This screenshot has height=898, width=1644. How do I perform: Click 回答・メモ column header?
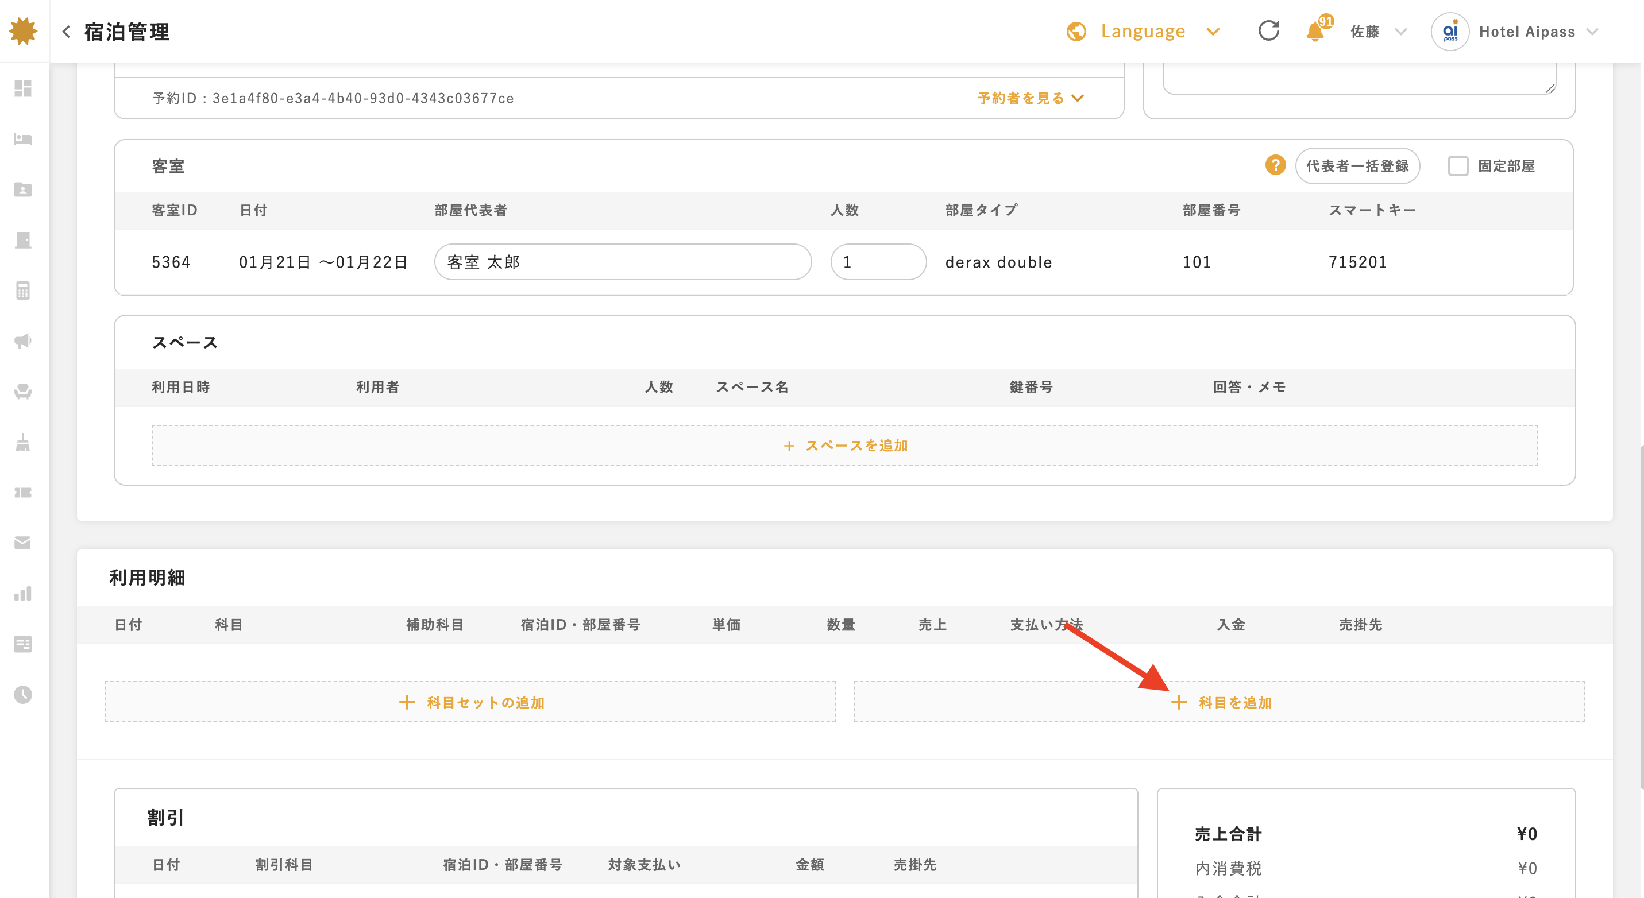tap(1249, 387)
